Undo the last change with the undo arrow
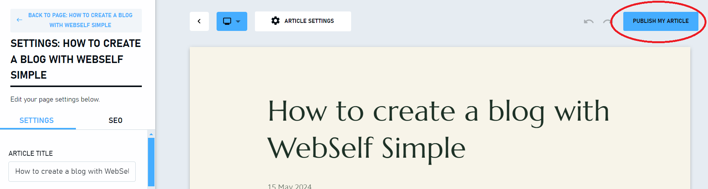This screenshot has height=189, width=708. click(x=588, y=21)
